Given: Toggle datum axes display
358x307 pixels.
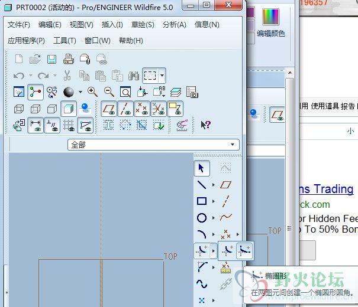Looking at the screenshot, I should tap(125, 109).
